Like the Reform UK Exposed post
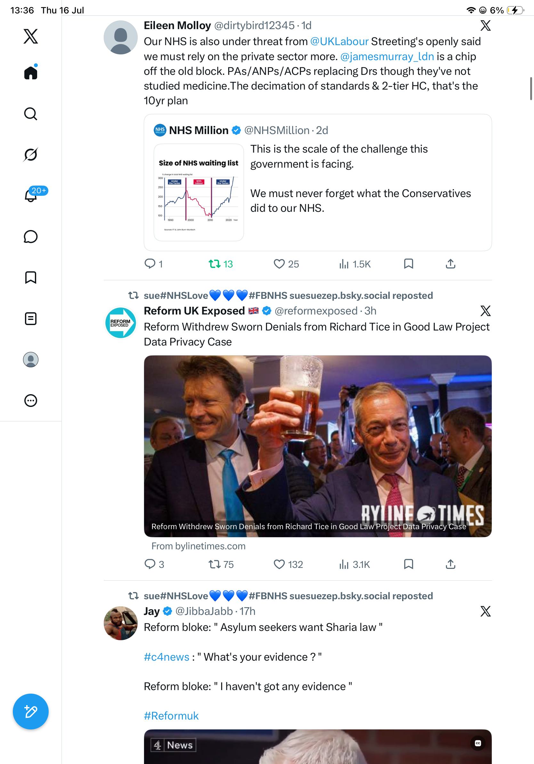 pyautogui.click(x=288, y=564)
